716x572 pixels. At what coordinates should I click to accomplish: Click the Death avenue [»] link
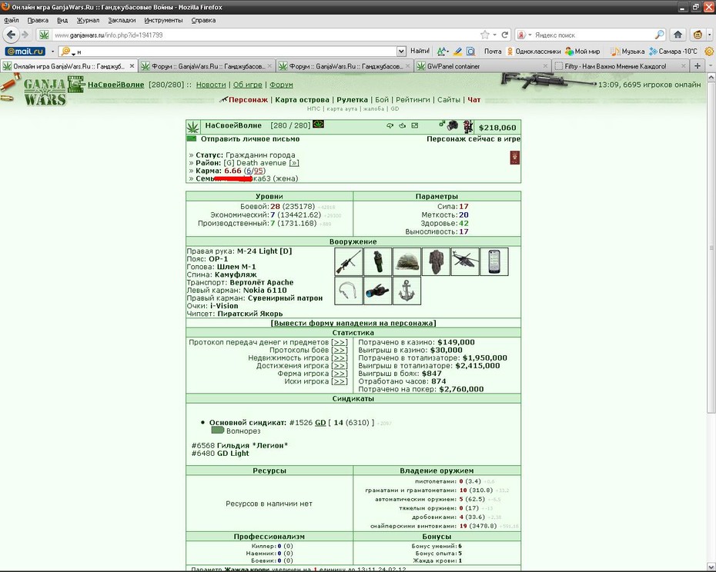[x=294, y=163]
